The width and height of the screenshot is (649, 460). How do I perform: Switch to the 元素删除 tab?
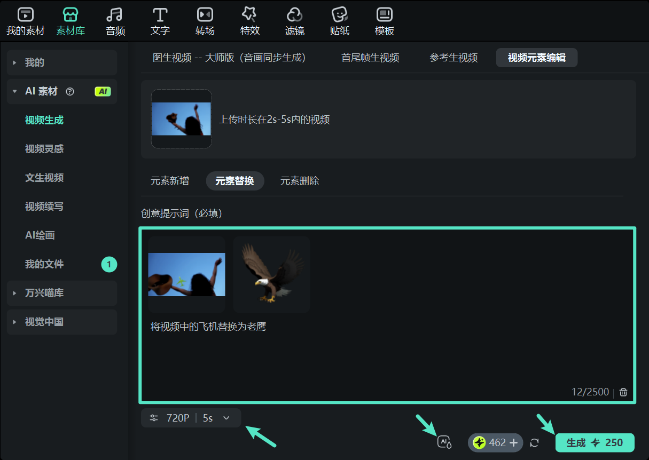click(299, 181)
